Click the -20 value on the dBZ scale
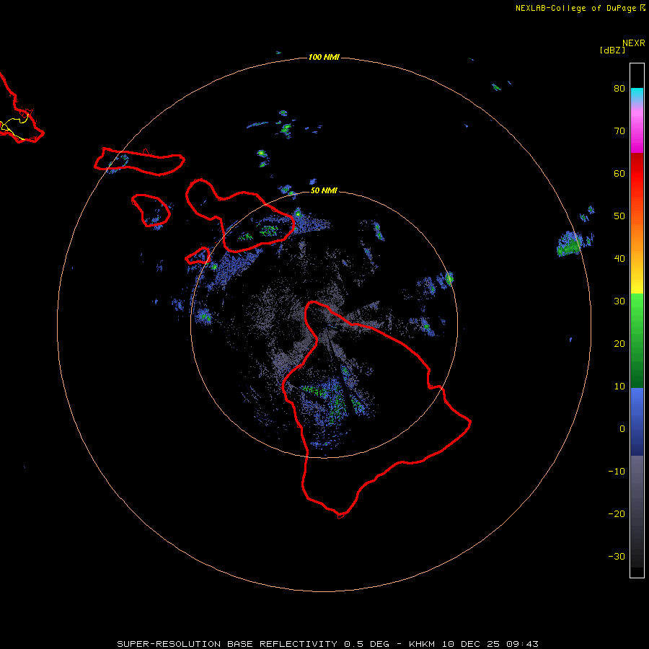This screenshot has height=649, width=649. (x=617, y=514)
